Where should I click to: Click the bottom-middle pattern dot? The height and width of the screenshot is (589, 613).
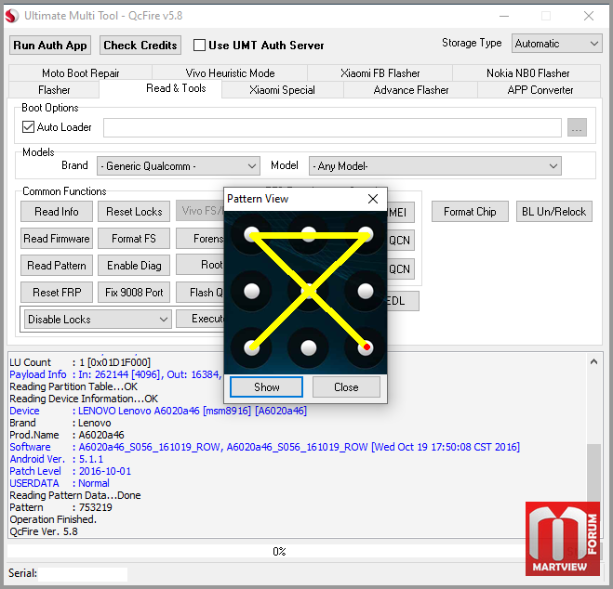point(309,347)
